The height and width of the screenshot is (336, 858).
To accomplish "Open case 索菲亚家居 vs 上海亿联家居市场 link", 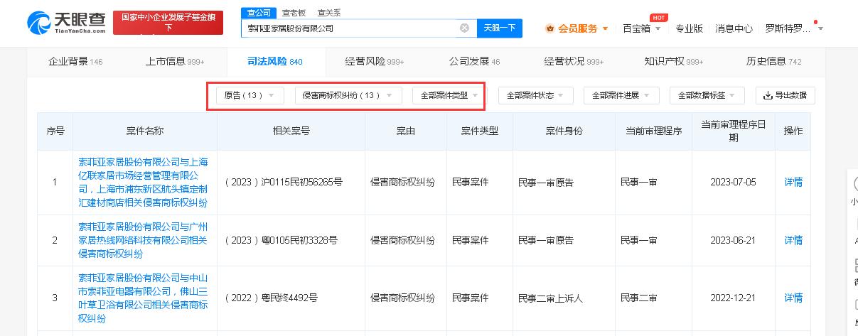I will pos(144,183).
